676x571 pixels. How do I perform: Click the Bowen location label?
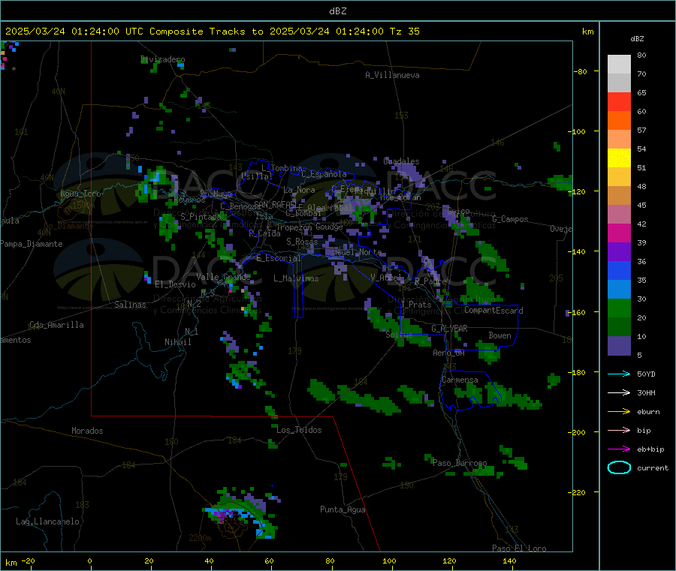click(499, 335)
